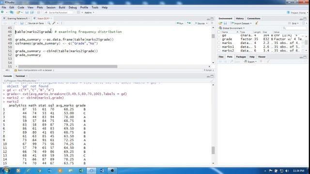Expand the Import Dataset dropdown
The image size is (310, 174).
(241, 23)
